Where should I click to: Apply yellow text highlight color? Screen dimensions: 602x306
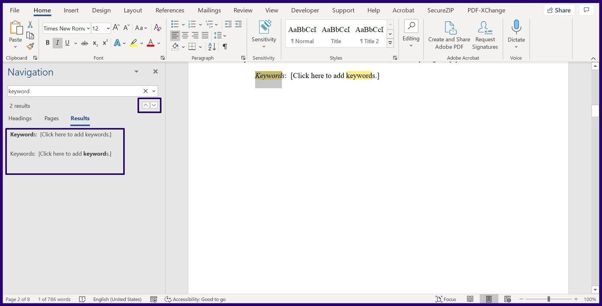[x=134, y=43]
